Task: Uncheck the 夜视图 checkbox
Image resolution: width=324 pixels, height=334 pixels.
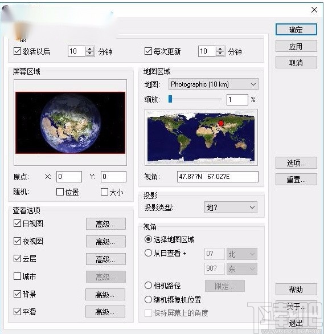Action: pyautogui.click(x=17, y=241)
